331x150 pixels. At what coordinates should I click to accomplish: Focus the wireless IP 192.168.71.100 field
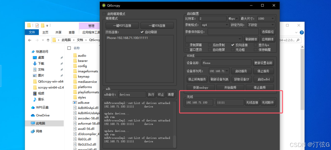click(199, 103)
